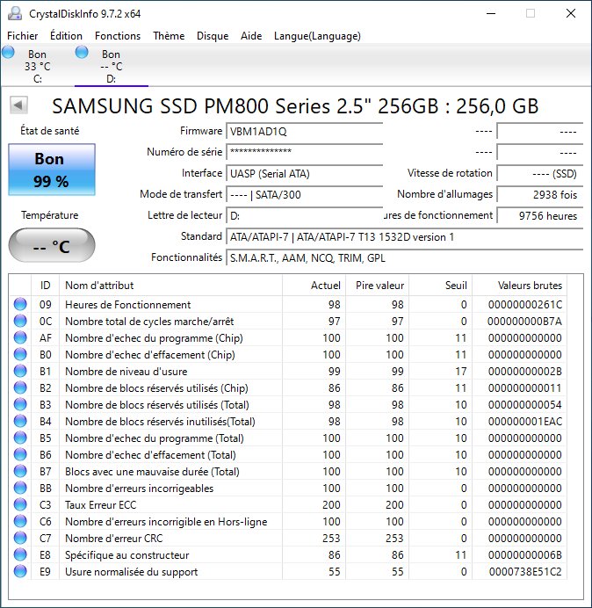
Task: Click status orb for attribute B2 row
Action: click(x=20, y=387)
